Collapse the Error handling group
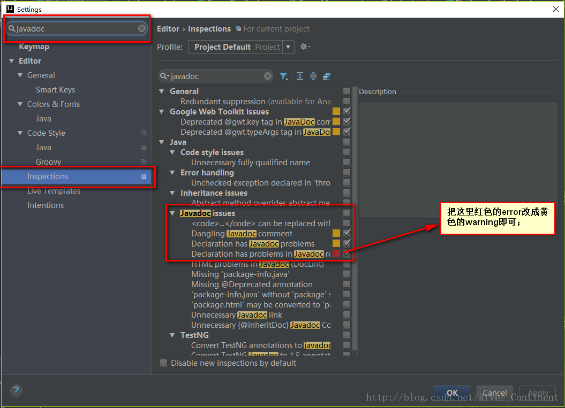565x408 pixels. (x=172, y=173)
